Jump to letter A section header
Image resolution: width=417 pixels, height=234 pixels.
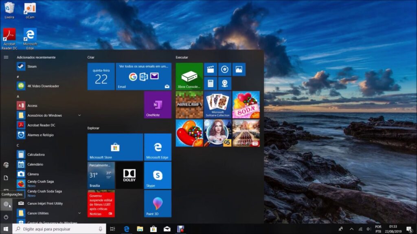[x=18, y=97]
